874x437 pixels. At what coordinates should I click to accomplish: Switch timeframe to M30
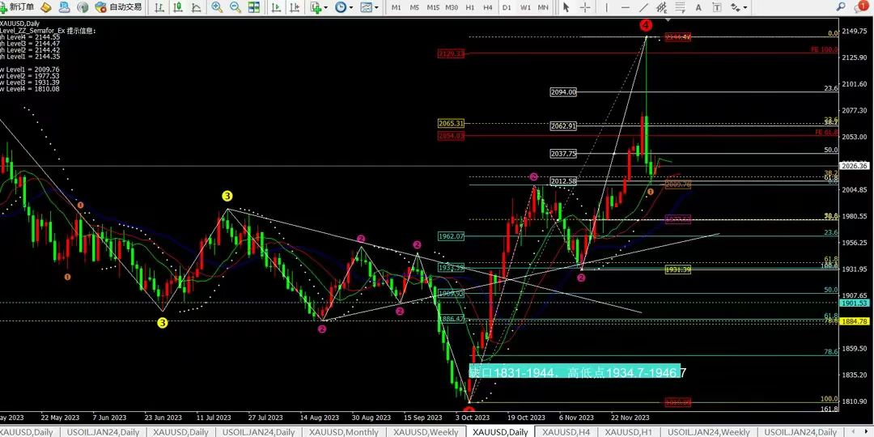452,7
